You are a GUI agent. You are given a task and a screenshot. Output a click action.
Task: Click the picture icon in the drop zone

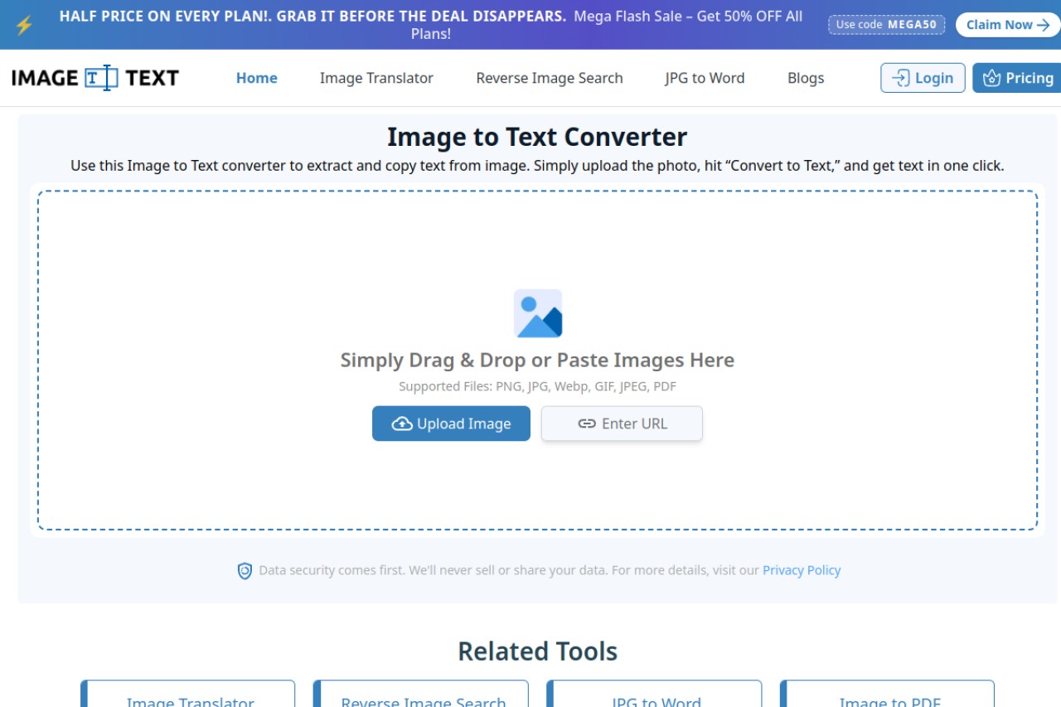pyautogui.click(x=538, y=313)
